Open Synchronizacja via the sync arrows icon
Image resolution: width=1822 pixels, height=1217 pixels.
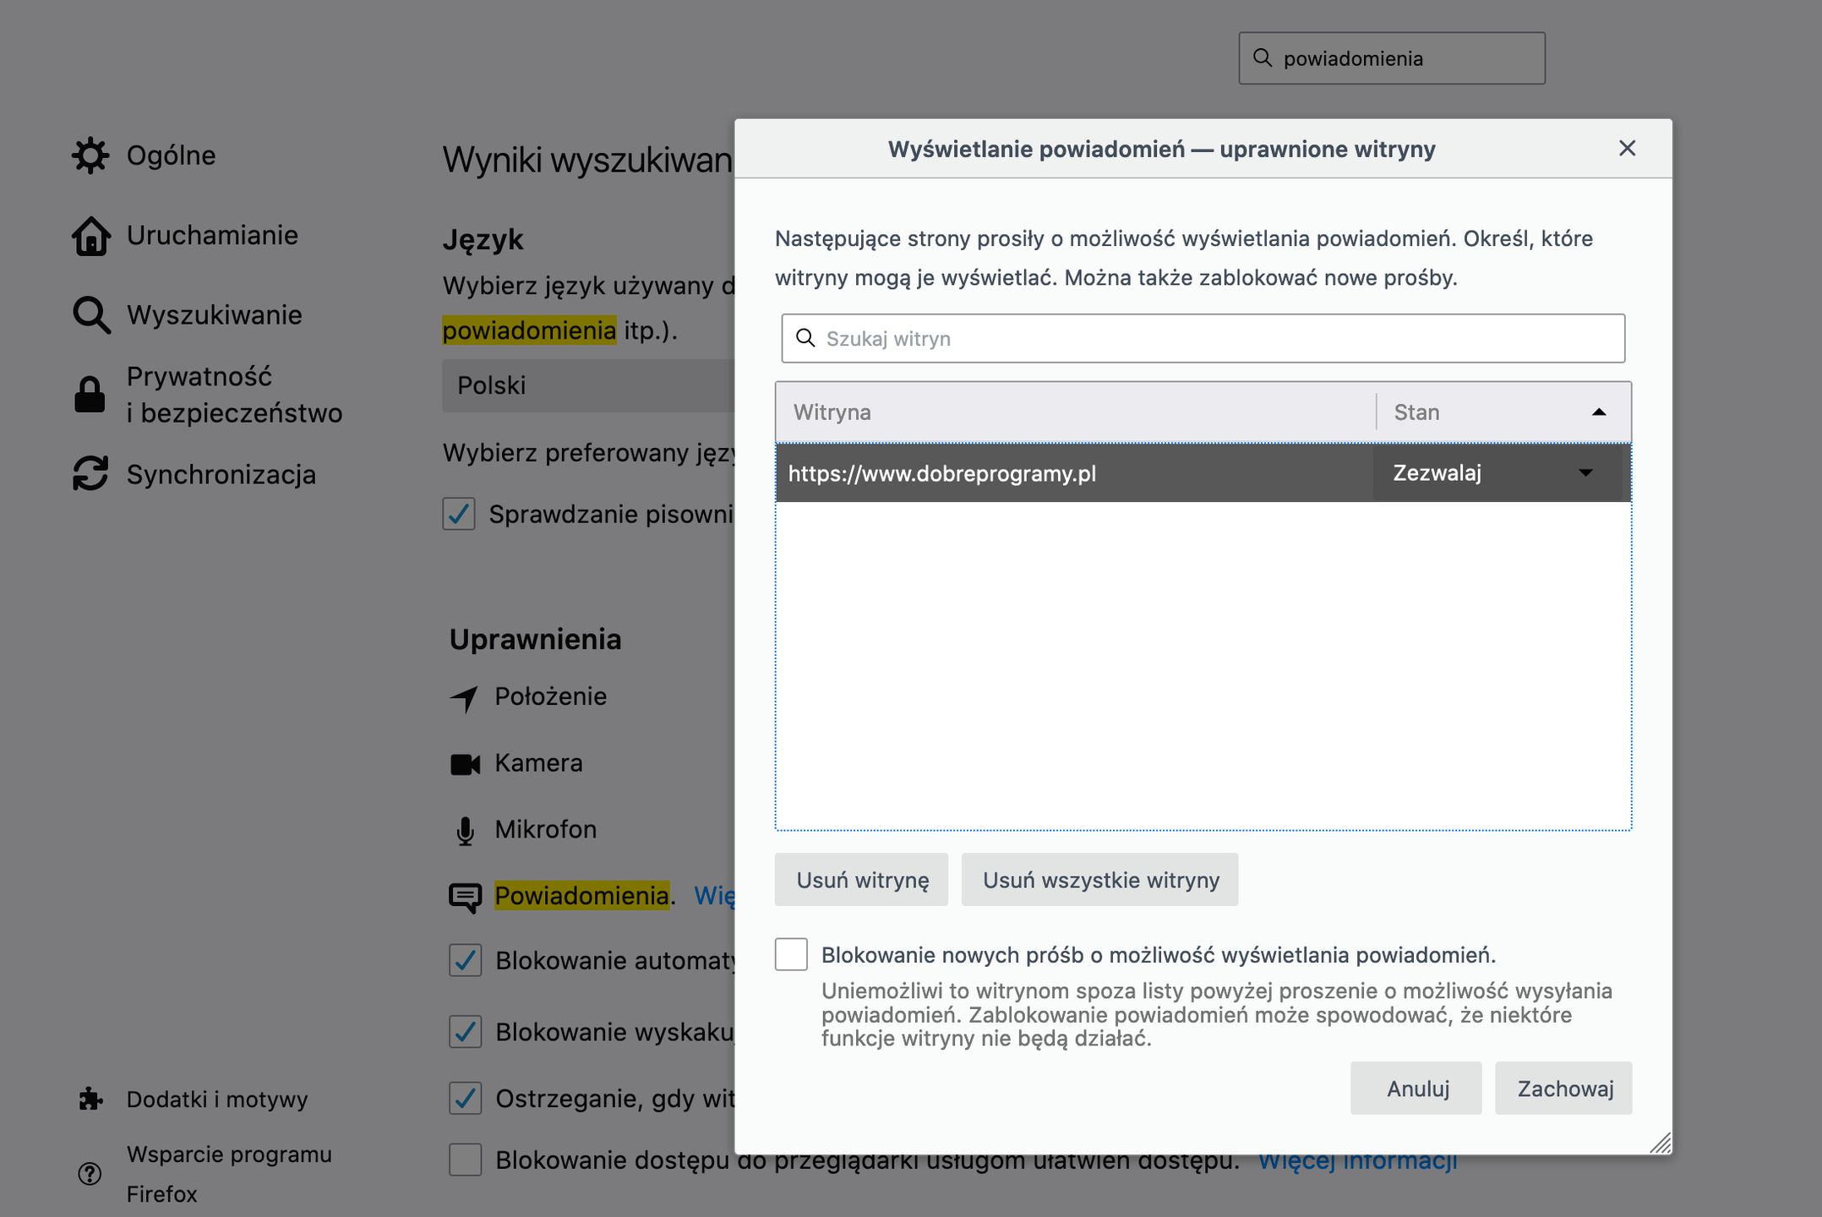point(90,474)
